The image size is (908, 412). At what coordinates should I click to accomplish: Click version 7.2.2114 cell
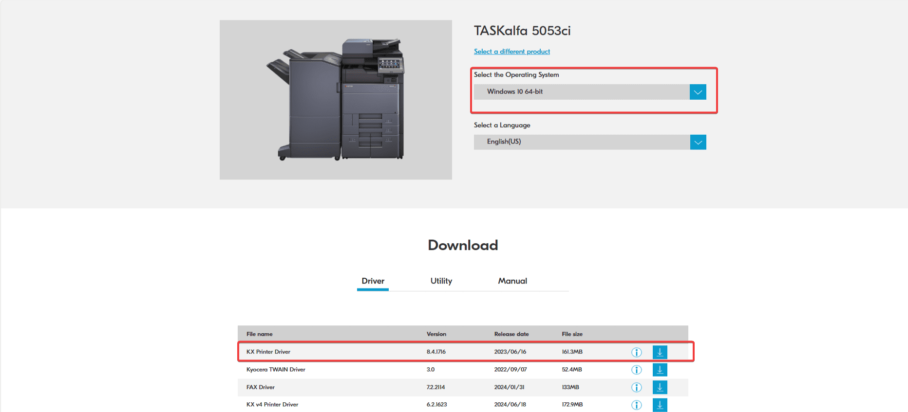(x=435, y=387)
